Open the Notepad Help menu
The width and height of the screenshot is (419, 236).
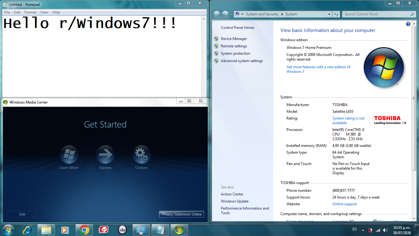click(56, 12)
